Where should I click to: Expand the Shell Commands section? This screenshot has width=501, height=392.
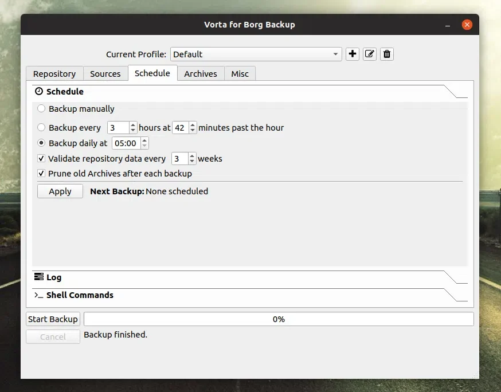[x=80, y=295]
